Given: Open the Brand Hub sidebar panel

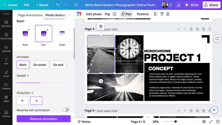Looking at the screenshot, I should pyautogui.click(x=6, y=36).
